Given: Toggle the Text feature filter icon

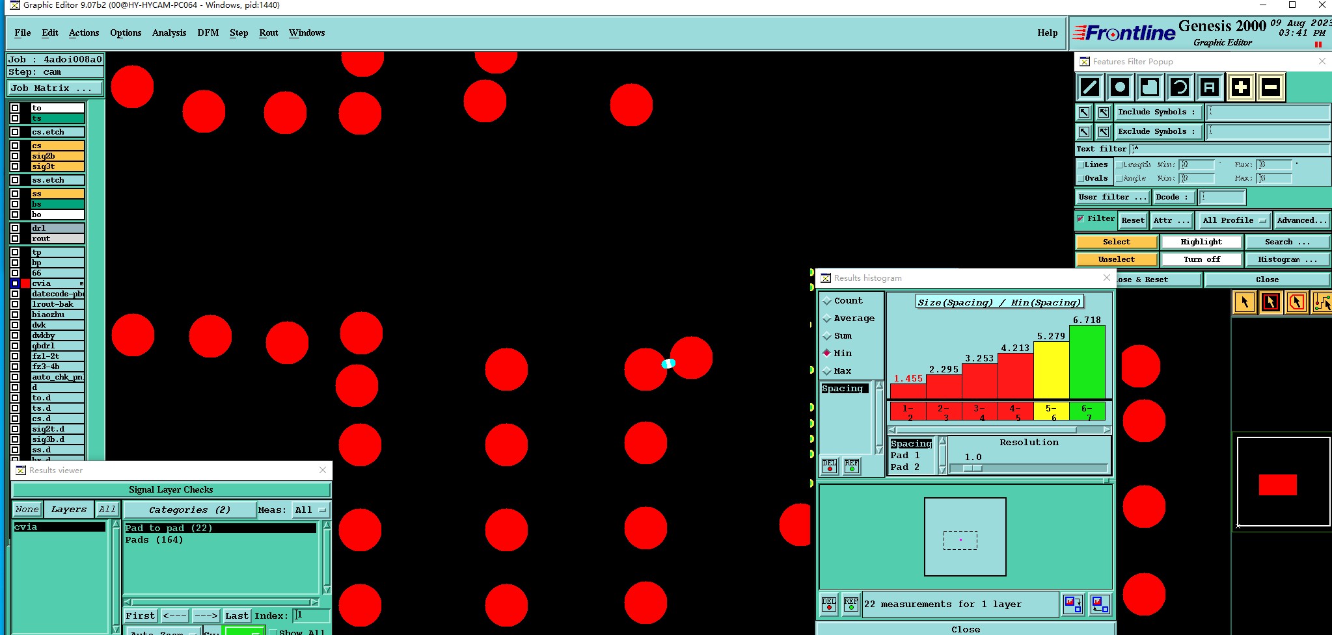Looking at the screenshot, I should click(x=1210, y=87).
